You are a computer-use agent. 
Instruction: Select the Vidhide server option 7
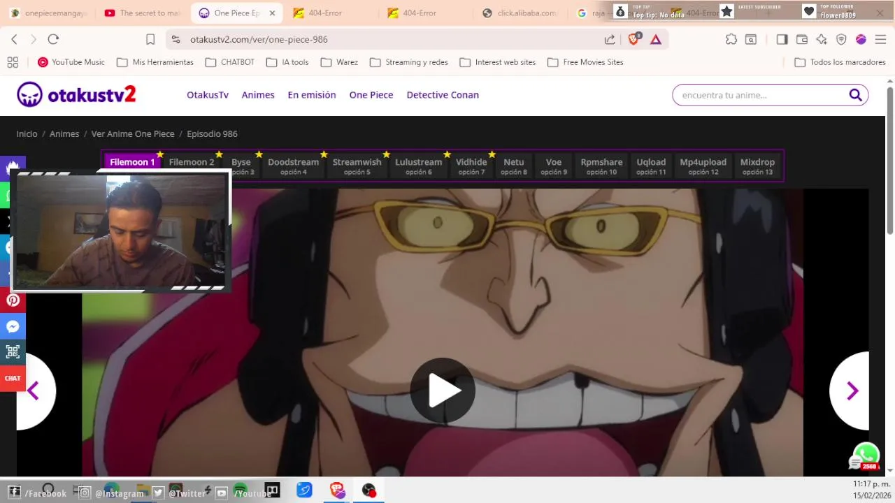point(471,166)
